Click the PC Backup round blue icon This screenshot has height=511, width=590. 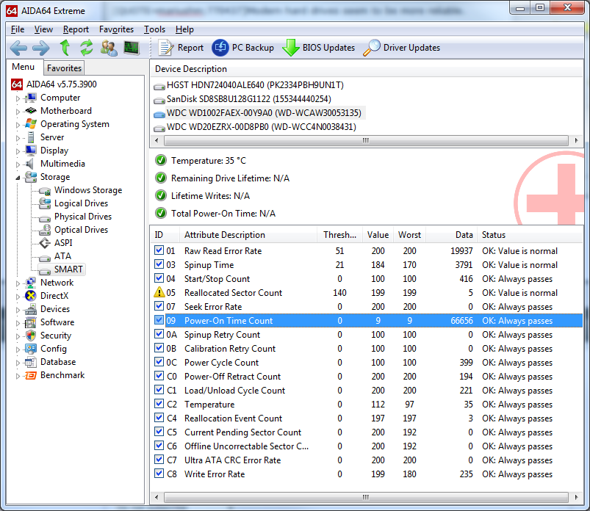[x=220, y=48]
